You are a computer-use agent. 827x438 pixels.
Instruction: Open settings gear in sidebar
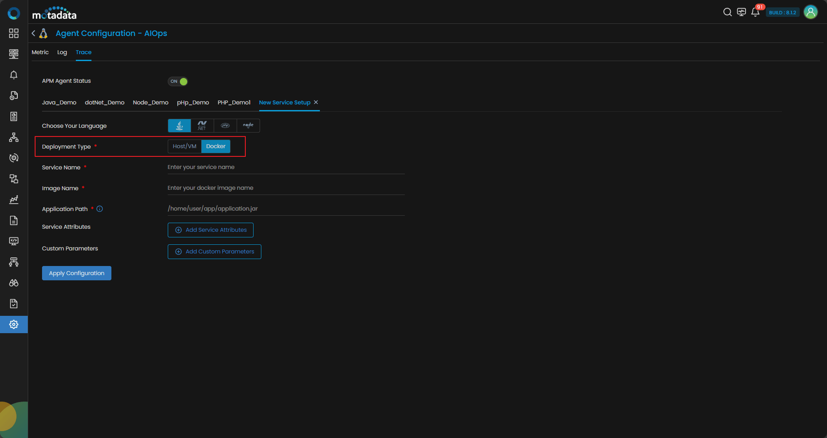tap(14, 324)
